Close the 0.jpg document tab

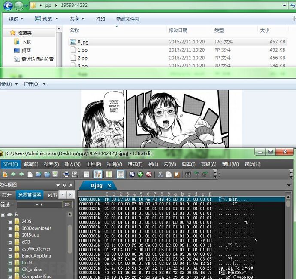tap(109, 186)
